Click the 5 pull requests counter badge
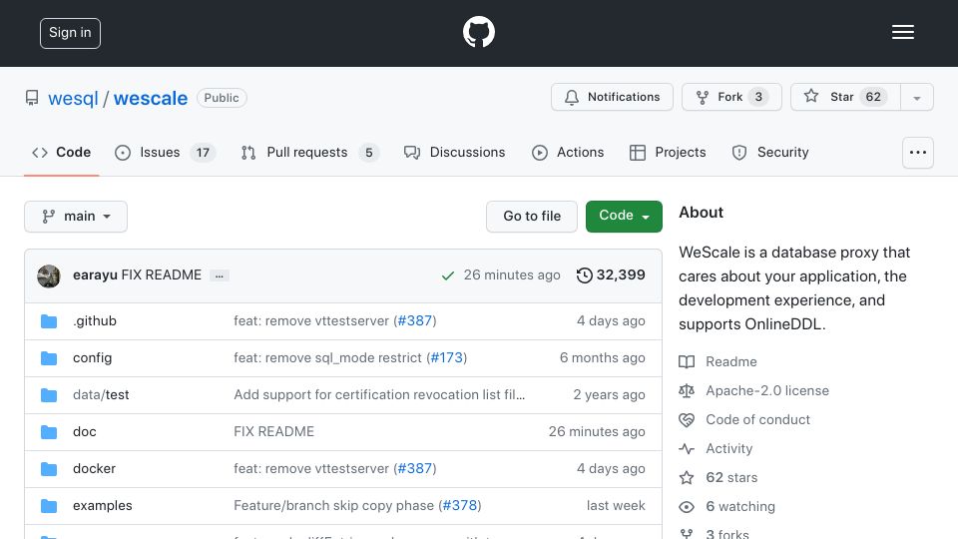 tap(369, 153)
